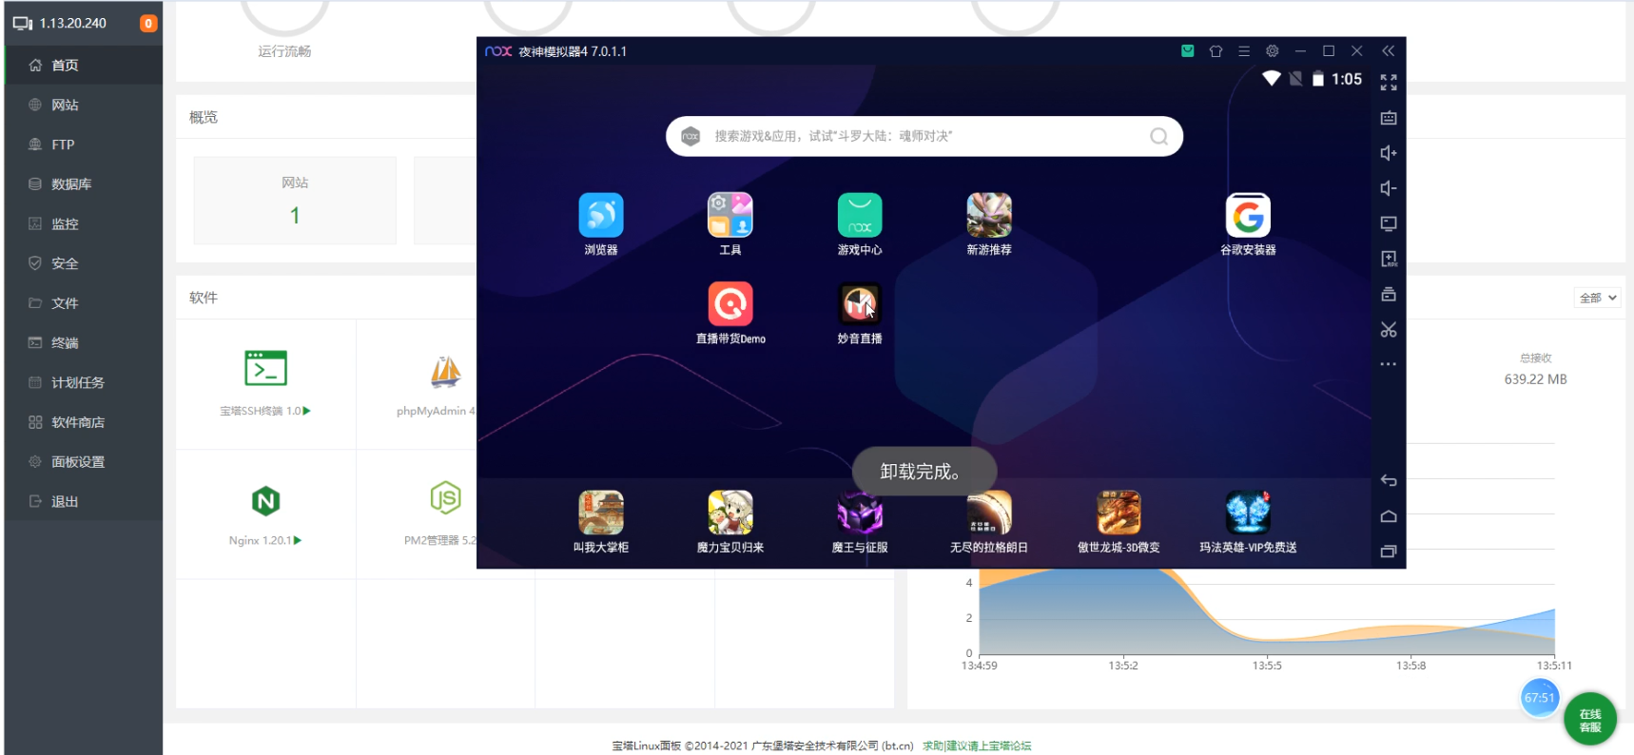1634x755 pixels.
Task: Open the 傲世龙城-3D微变 game
Action: coord(1119,513)
